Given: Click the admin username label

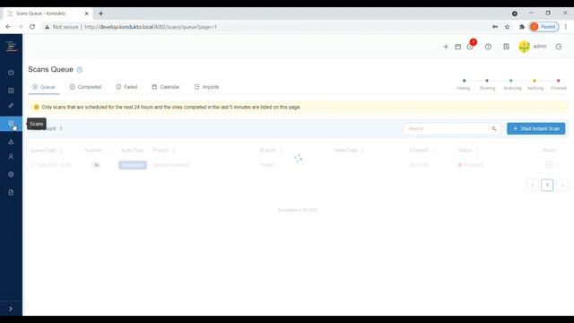Looking at the screenshot, I should 540,47.
